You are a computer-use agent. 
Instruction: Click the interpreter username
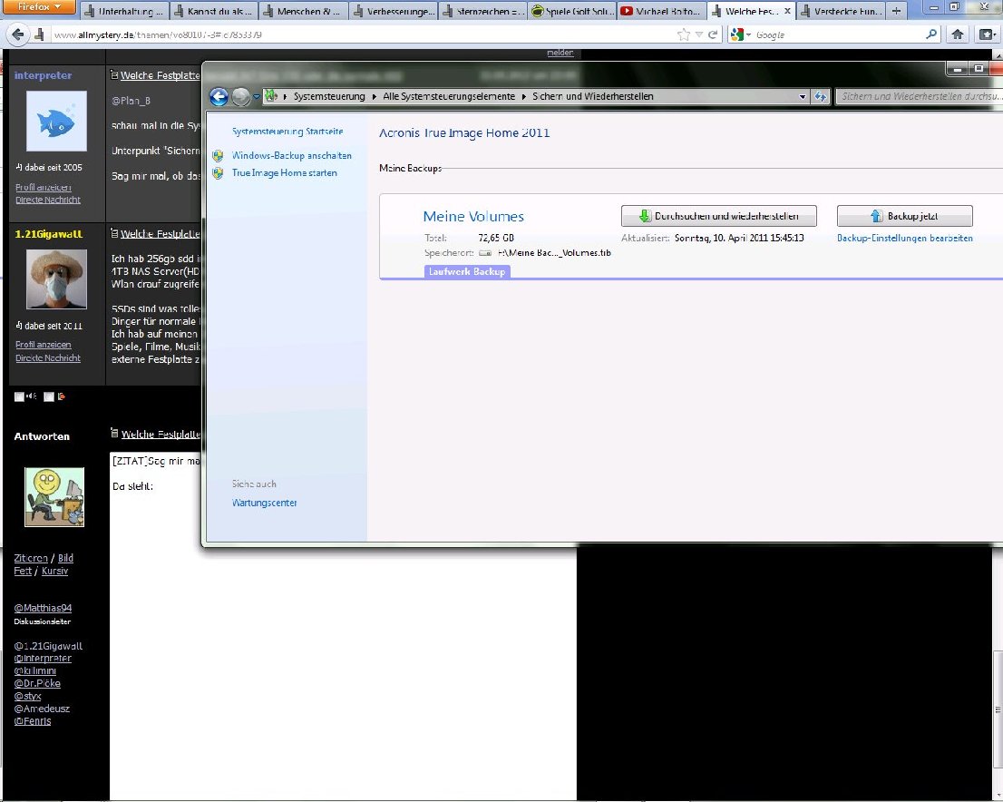click(43, 75)
